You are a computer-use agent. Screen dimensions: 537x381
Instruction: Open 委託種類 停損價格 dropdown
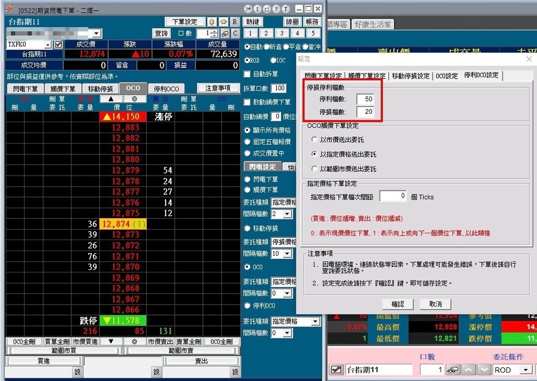[283, 242]
